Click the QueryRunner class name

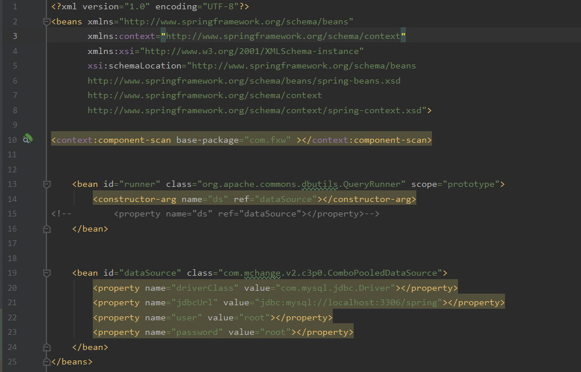tap(372, 184)
